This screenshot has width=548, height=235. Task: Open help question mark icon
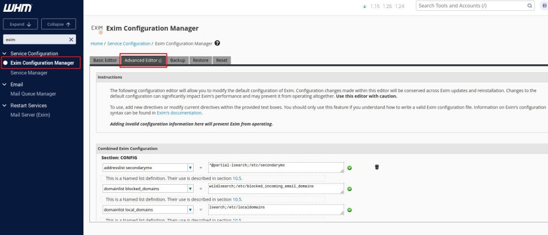(218, 43)
